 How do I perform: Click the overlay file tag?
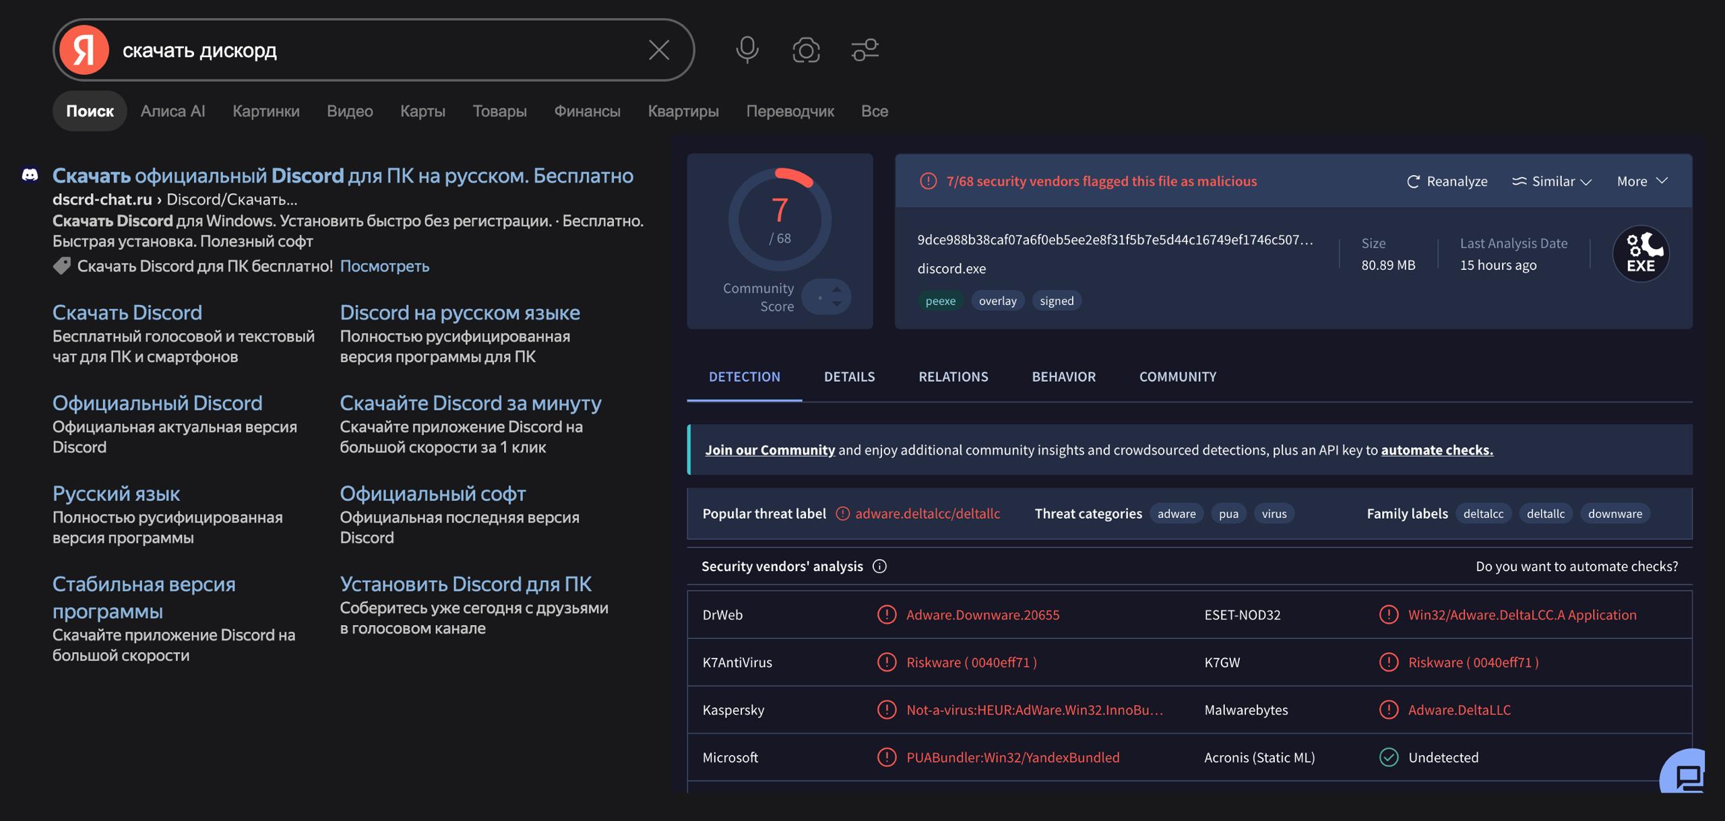coord(997,300)
